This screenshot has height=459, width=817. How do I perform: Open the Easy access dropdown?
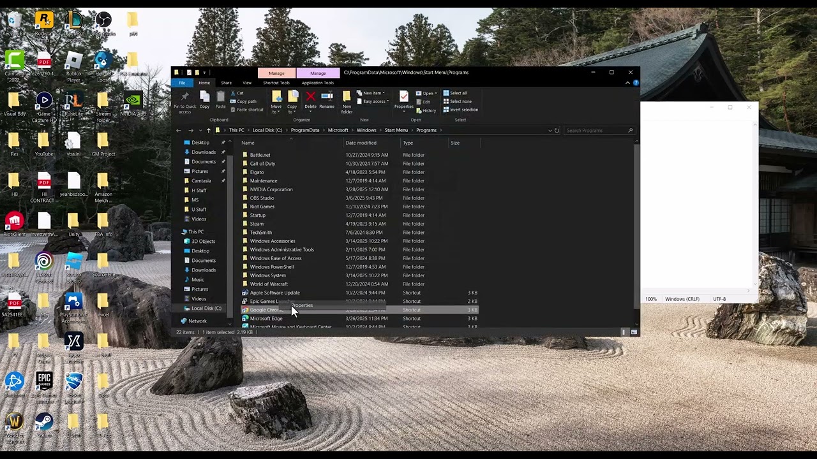tap(372, 101)
